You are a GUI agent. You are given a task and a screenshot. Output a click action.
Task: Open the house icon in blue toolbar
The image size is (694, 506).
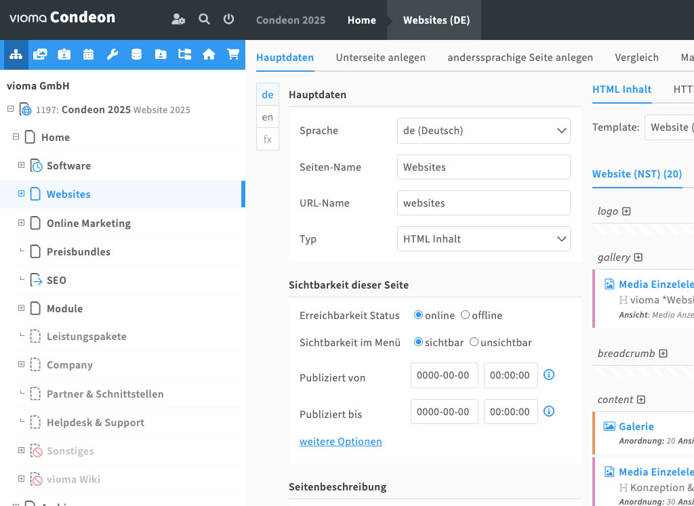[x=209, y=55]
